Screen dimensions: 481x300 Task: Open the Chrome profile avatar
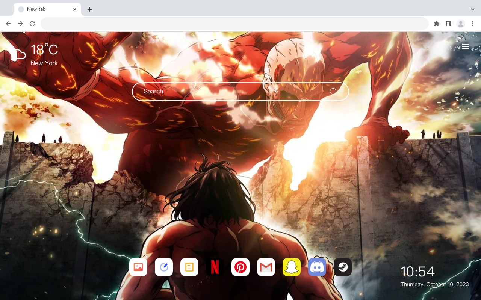coord(461,24)
